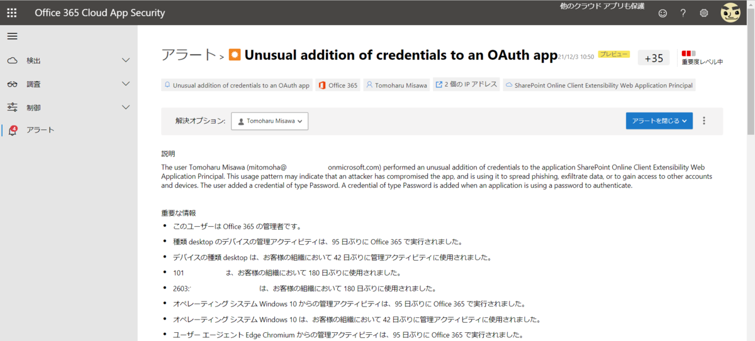Open the user profile avatar
Image resolution: width=755 pixels, height=341 pixels.
pyautogui.click(x=730, y=13)
